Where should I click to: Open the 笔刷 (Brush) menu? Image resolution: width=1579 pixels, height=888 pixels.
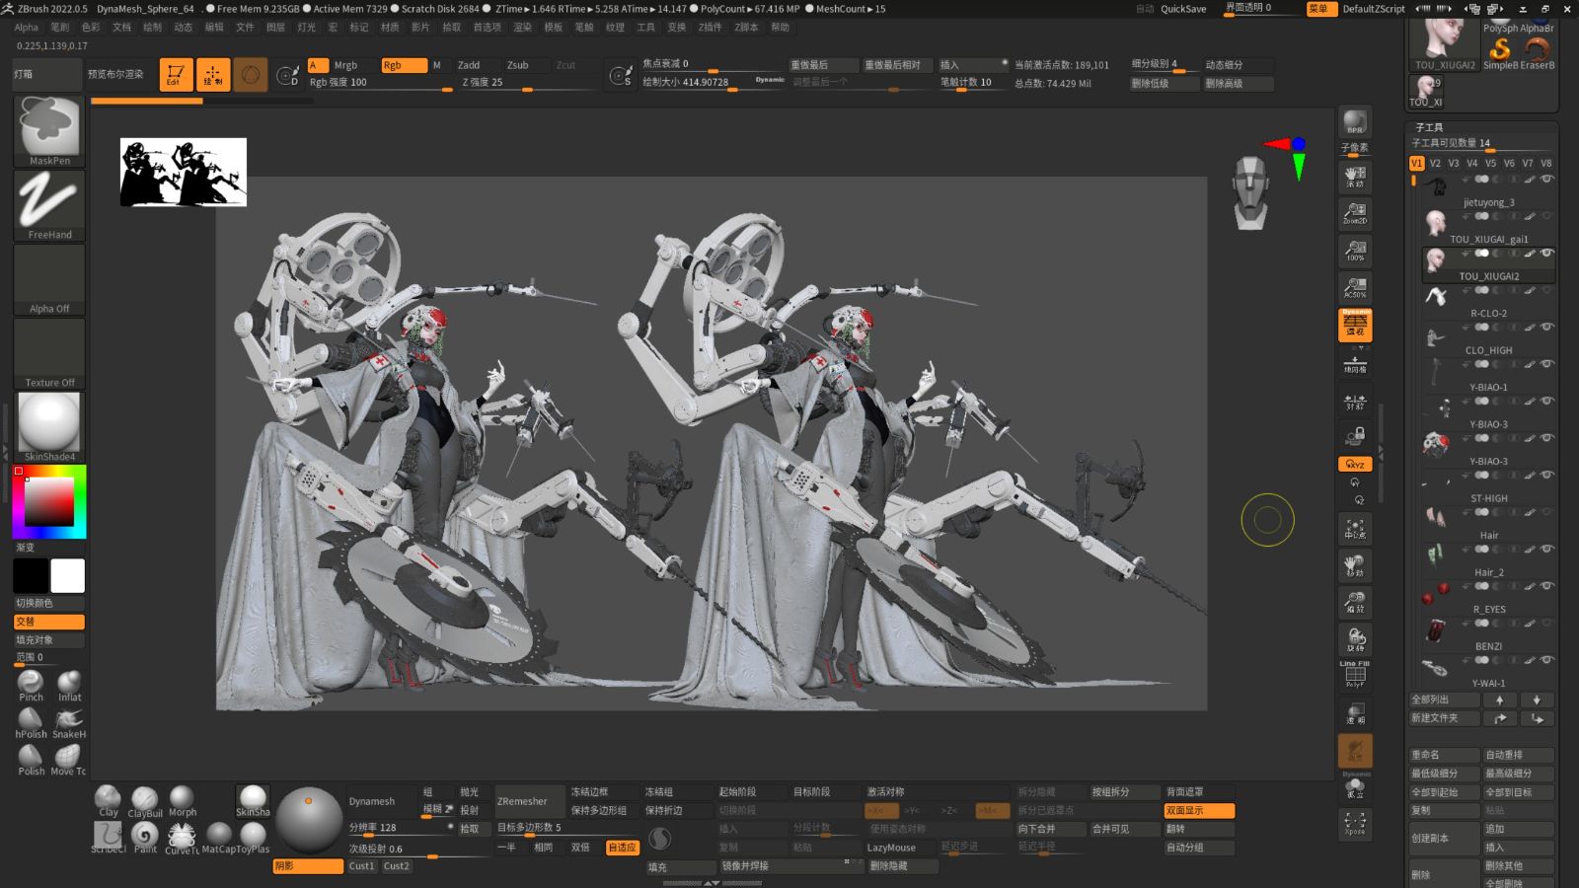(60, 28)
